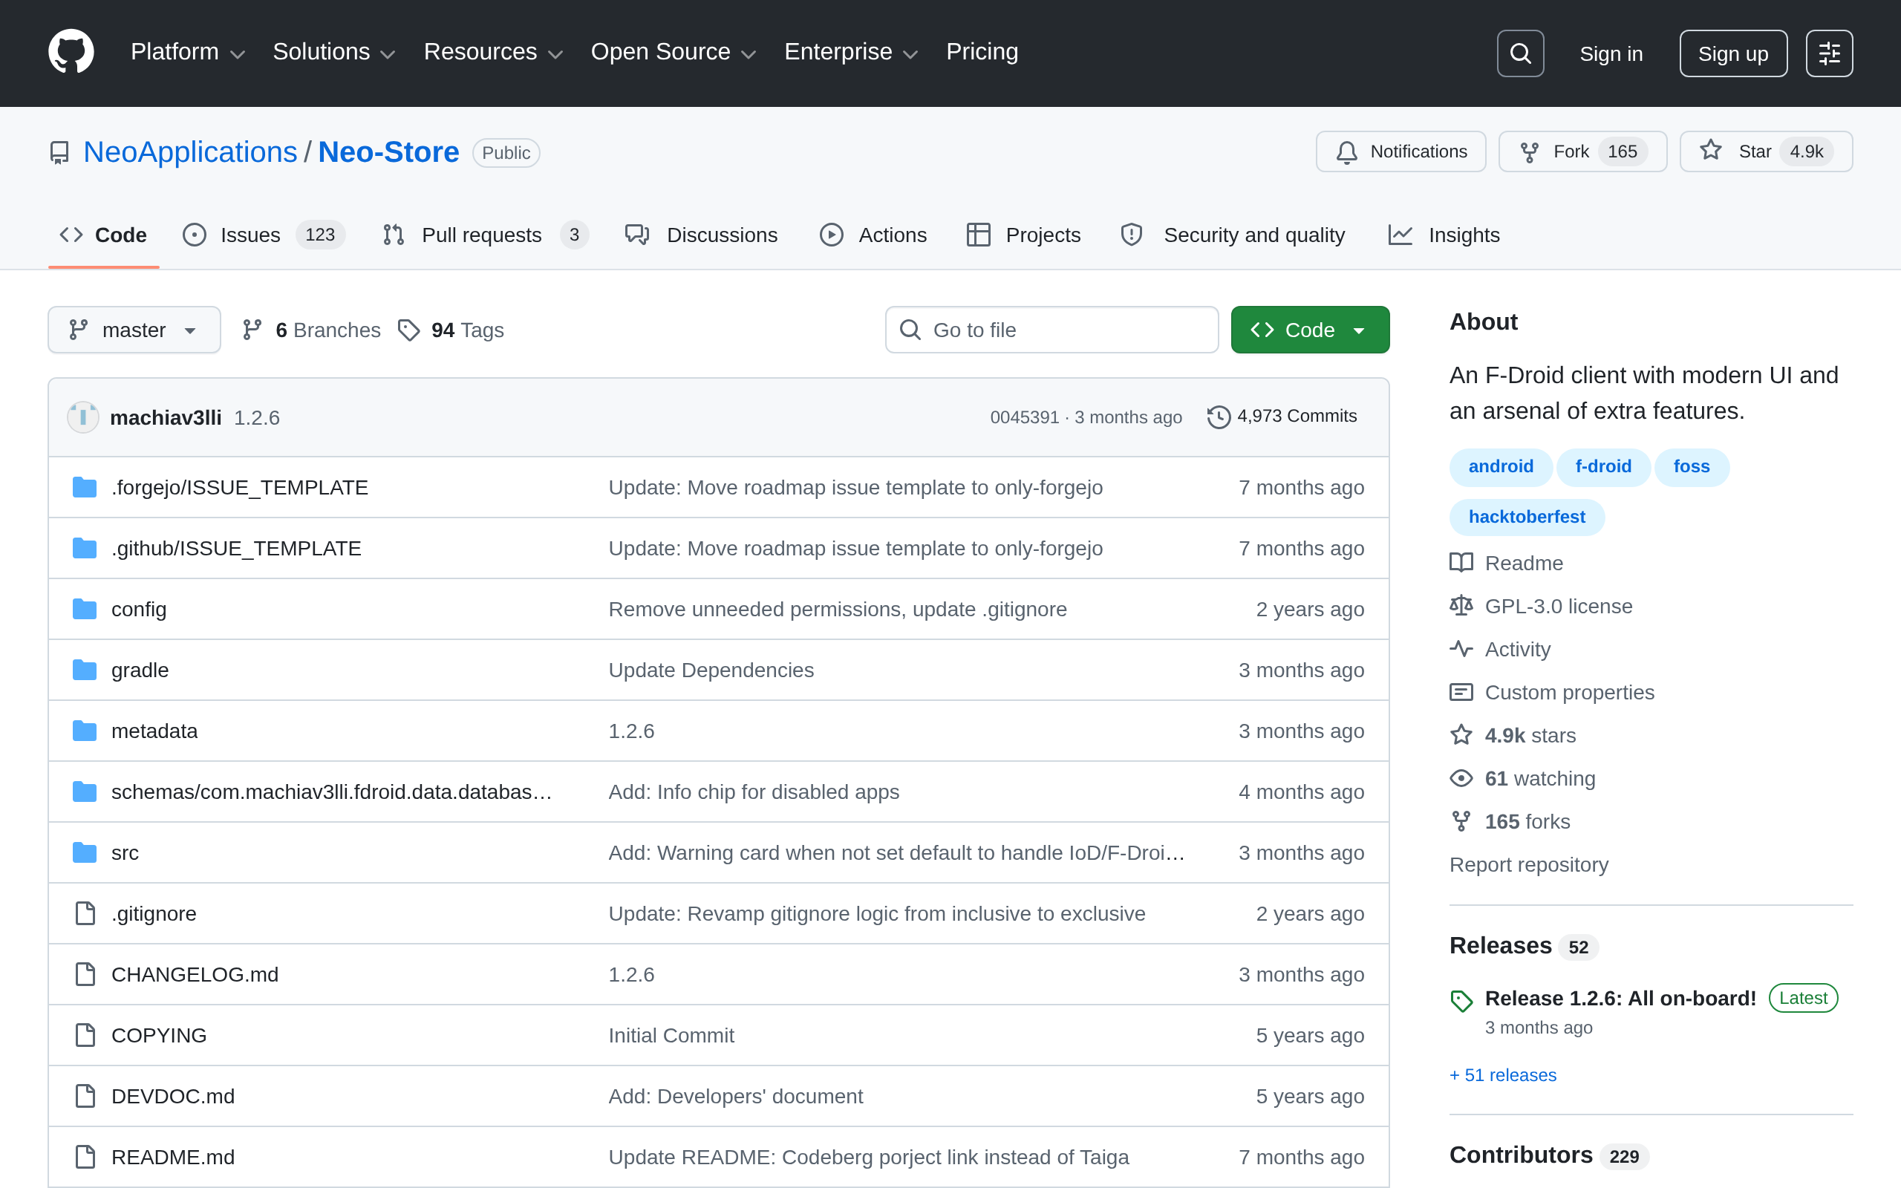Image resolution: width=1901 pixels, height=1188 pixels.
Task: Open the Release 1.2.6: All on-board! link
Action: tap(1620, 998)
